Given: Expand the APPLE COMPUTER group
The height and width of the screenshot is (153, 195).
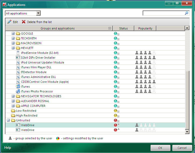Looking at the screenshot, I should (x=13, y=106).
